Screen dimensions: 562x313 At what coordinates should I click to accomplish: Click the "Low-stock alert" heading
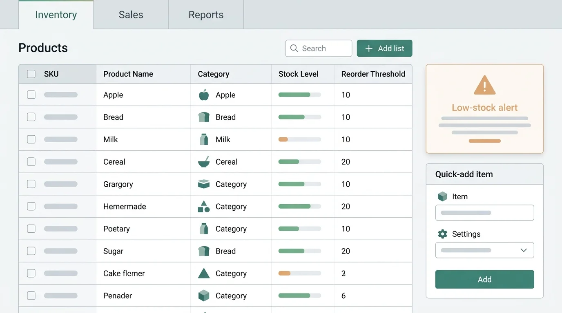pyautogui.click(x=485, y=108)
